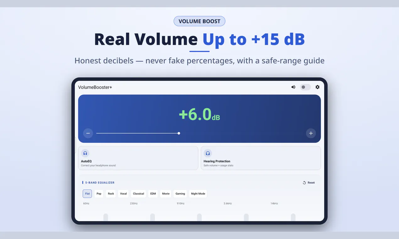Click the boost slider handle

pos(179,133)
